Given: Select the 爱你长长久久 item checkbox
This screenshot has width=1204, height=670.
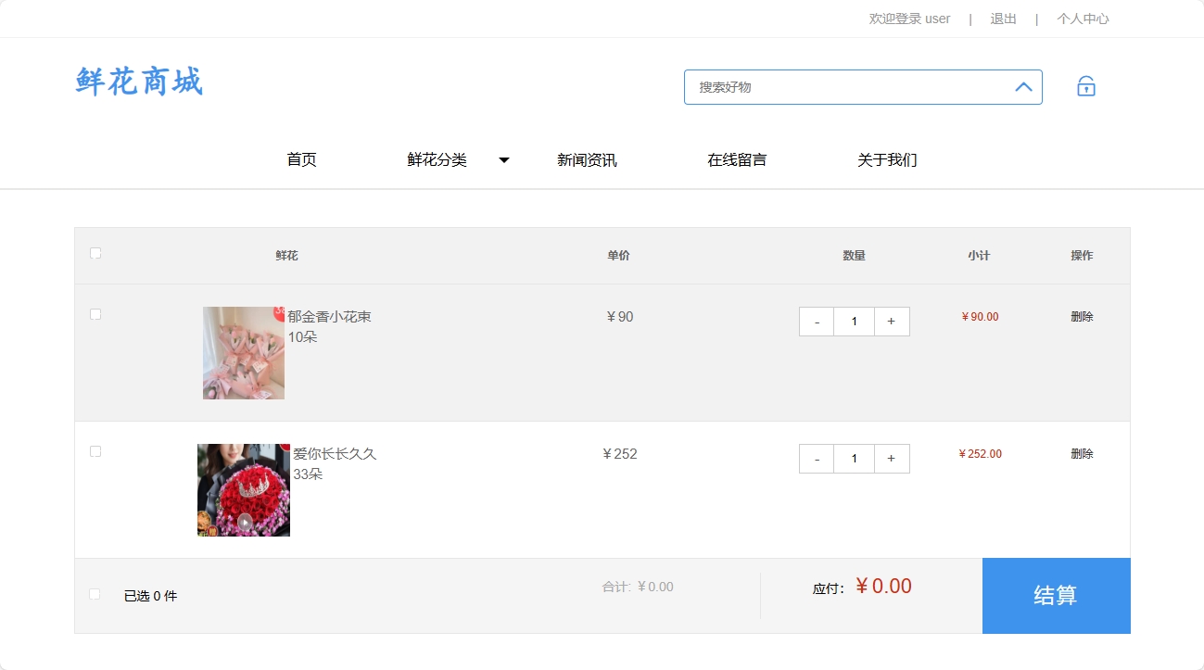Looking at the screenshot, I should coord(95,451).
